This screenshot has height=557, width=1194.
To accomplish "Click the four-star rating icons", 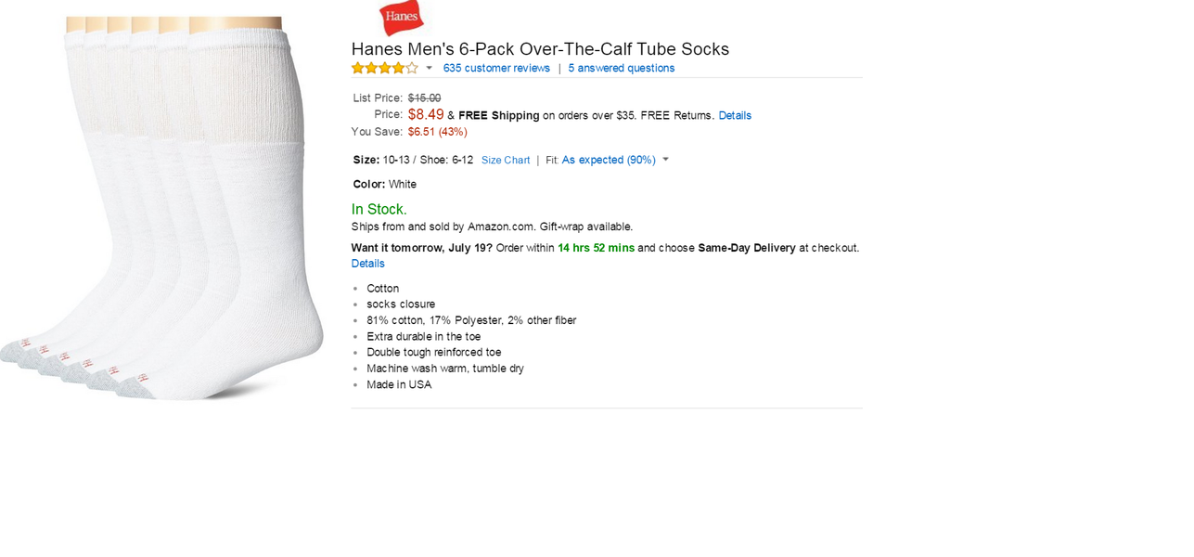I will pos(384,68).
